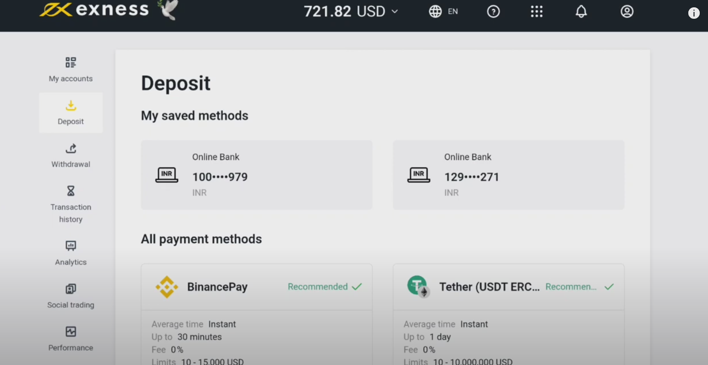Click the BinancePay logo icon
708x365 pixels.
click(167, 287)
